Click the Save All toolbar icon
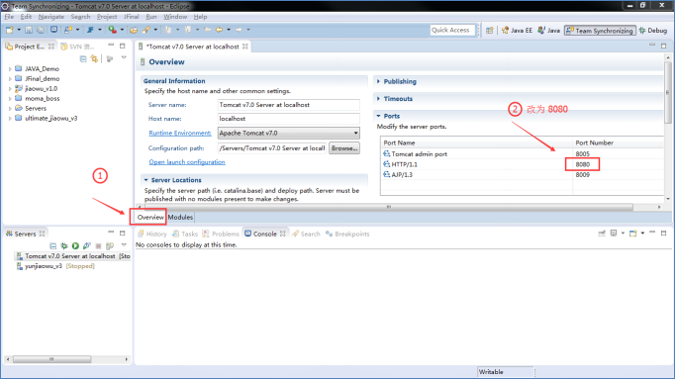The width and height of the screenshot is (676, 380). (x=40, y=30)
